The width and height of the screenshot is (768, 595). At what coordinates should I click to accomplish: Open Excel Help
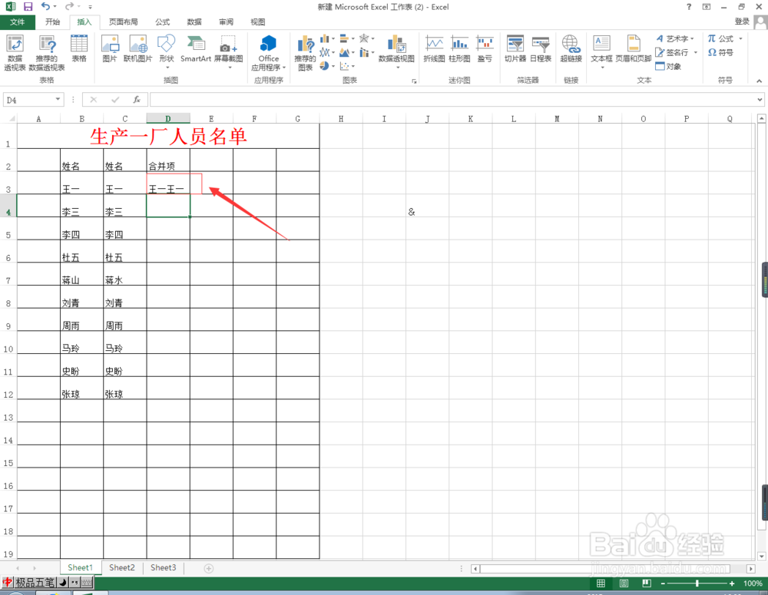tap(689, 7)
